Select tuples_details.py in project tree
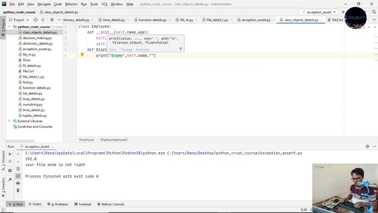378x213 pixels. tap(35, 115)
